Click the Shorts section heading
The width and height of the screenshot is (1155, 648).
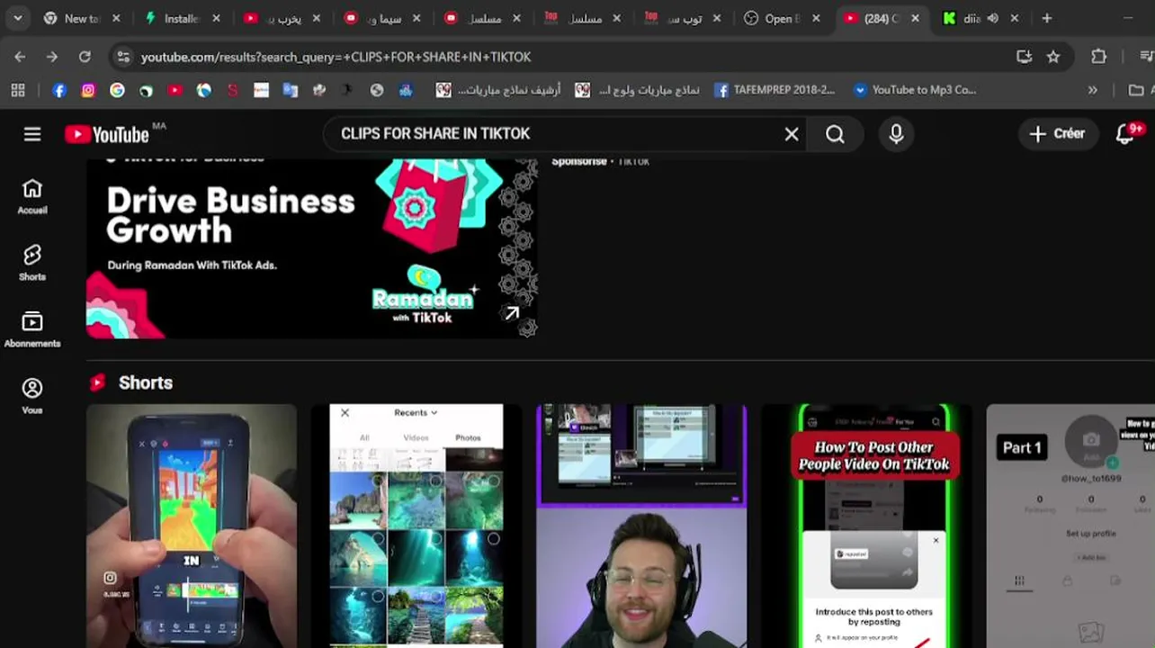[146, 382]
